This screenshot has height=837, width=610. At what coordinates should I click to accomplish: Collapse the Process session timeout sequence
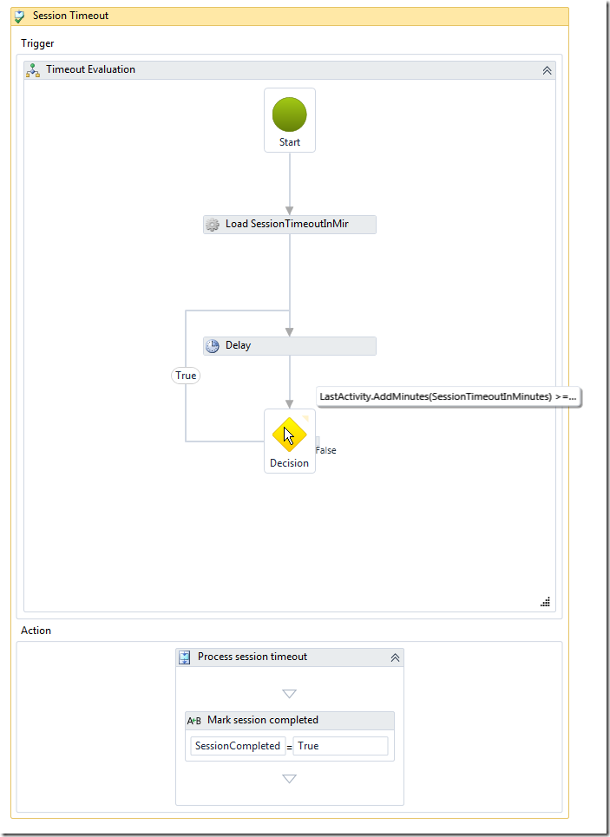[x=396, y=657]
